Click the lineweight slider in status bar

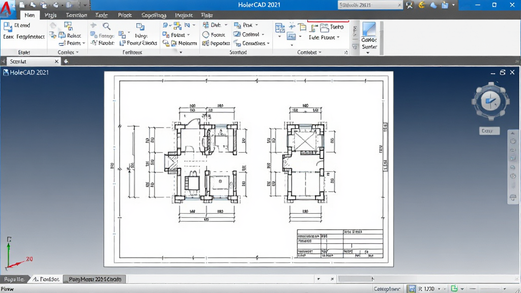click(491, 289)
